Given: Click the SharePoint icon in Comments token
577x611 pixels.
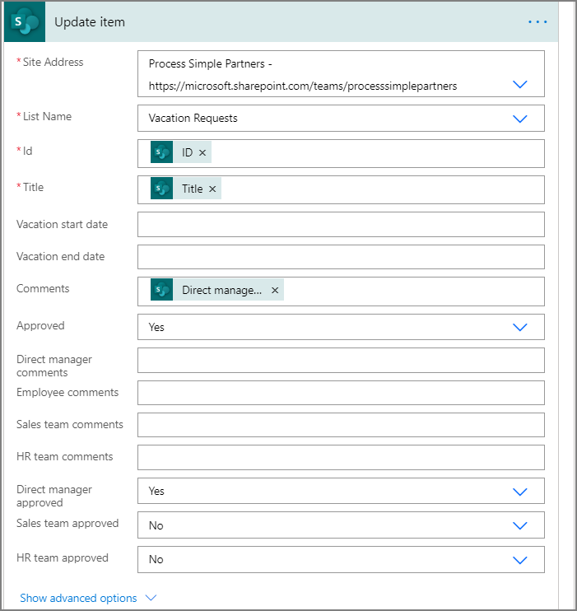Looking at the screenshot, I should pyautogui.click(x=161, y=290).
